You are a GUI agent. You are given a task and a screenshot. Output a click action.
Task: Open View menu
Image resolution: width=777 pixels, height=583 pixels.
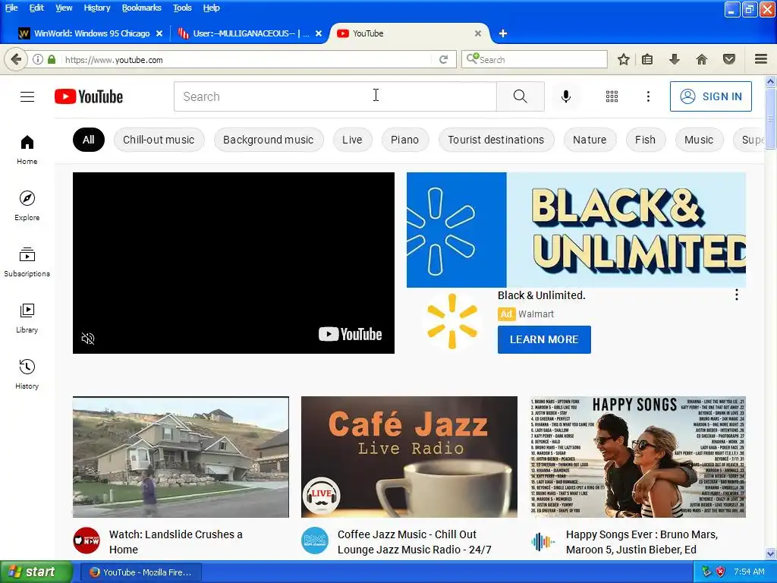point(64,8)
